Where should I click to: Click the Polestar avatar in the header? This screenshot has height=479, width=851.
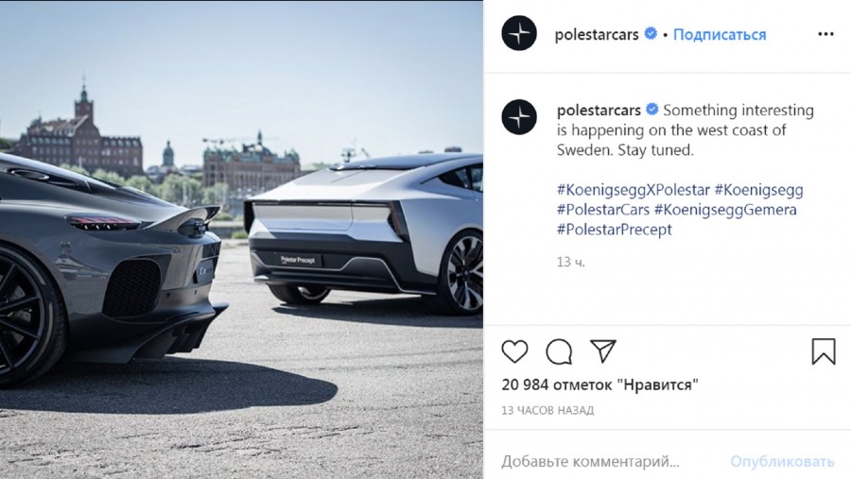tap(519, 34)
